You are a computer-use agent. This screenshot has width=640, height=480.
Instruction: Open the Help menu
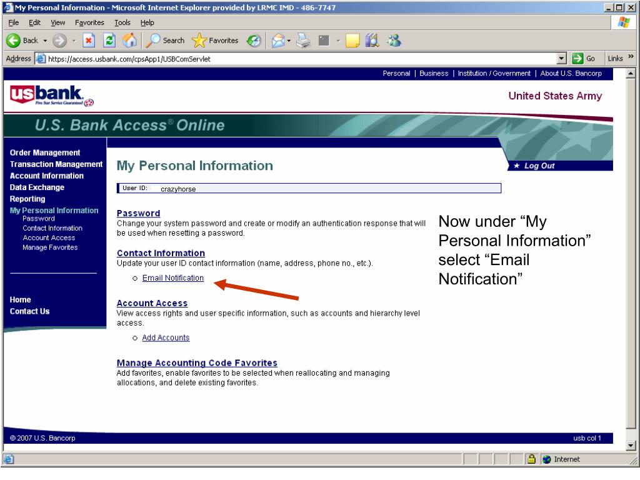pos(147,22)
